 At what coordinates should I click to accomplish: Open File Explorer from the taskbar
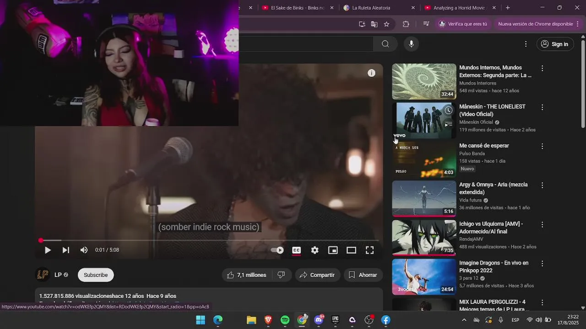click(251, 320)
